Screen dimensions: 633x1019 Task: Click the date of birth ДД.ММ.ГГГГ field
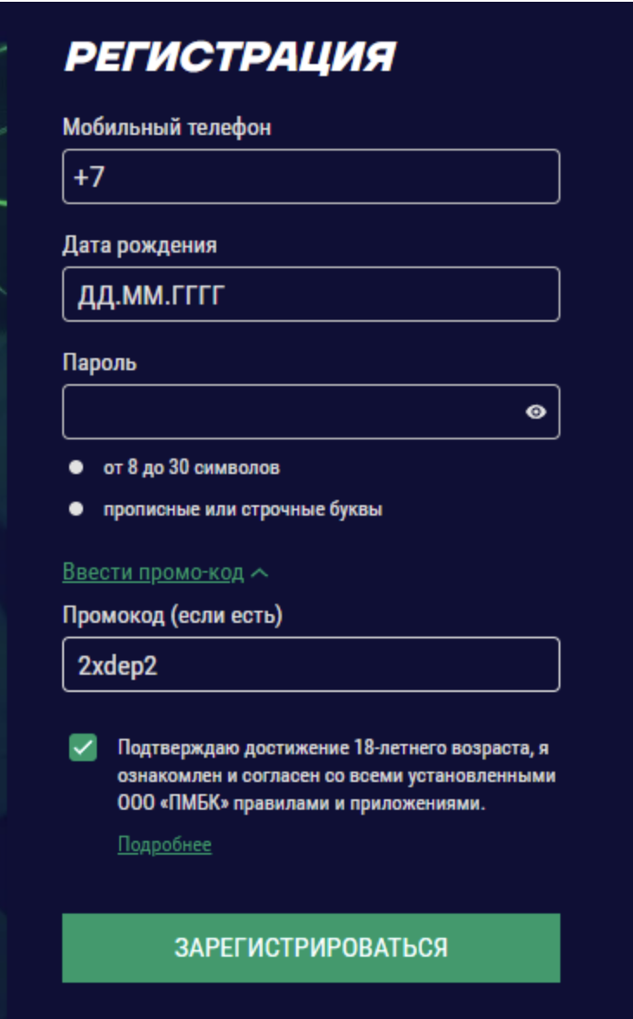coord(311,295)
